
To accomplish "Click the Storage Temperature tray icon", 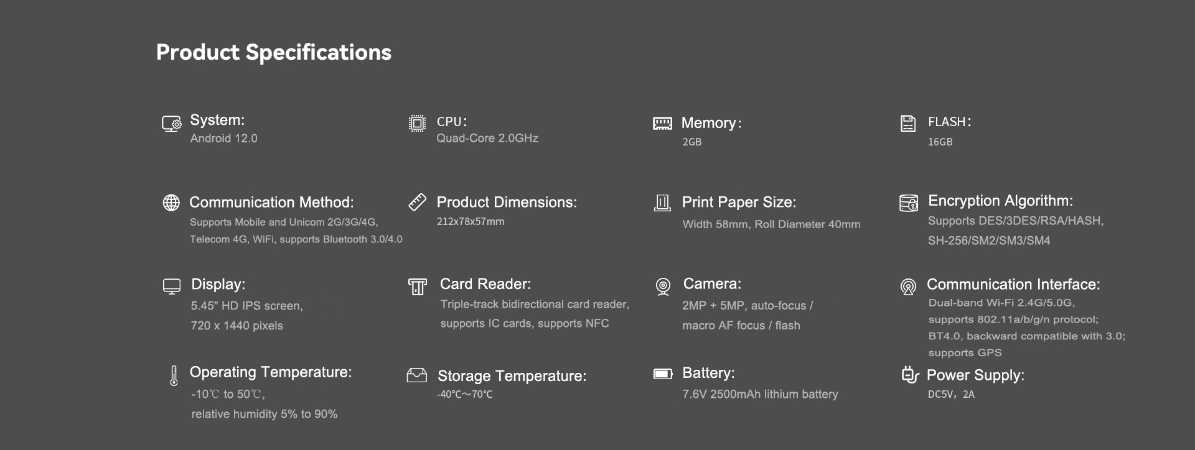I will point(417,375).
